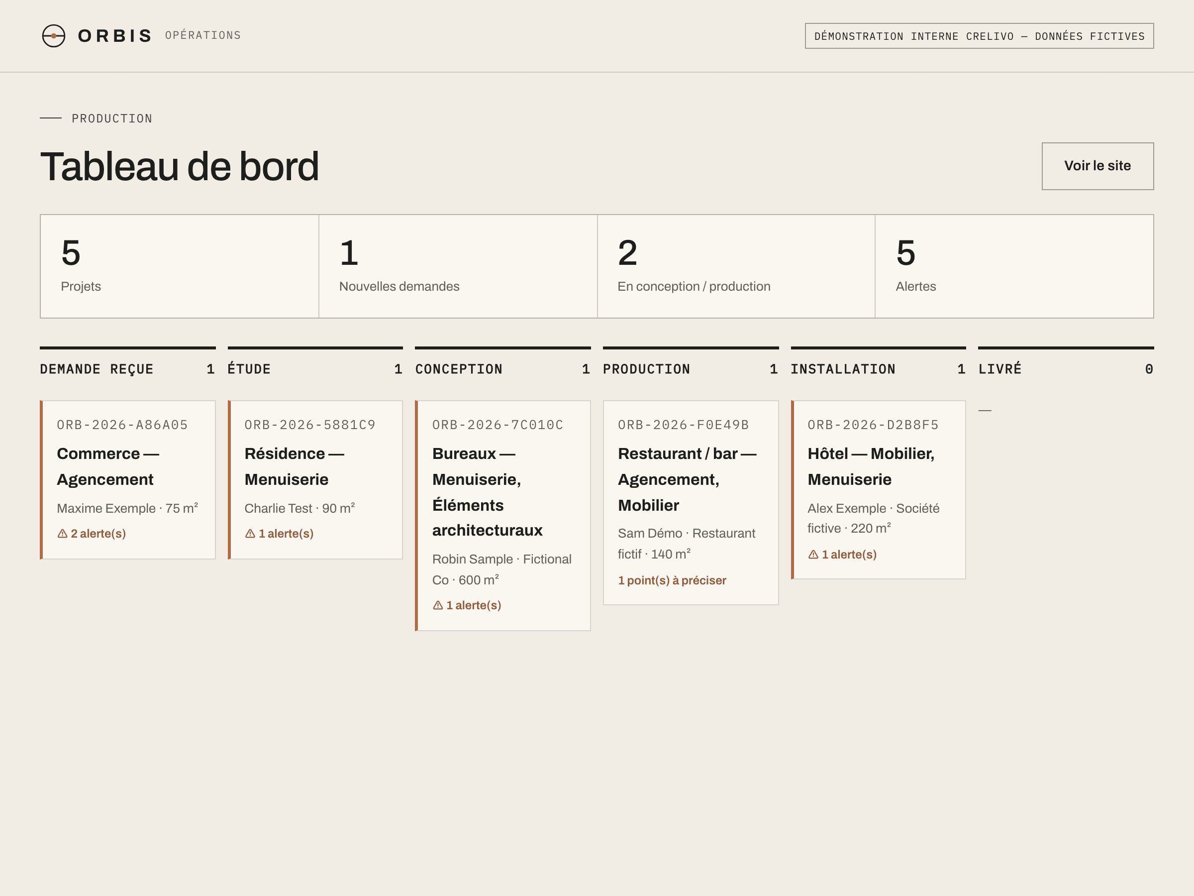Click the Orbis circular logo icon
The height and width of the screenshot is (896, 1194).
pyautogui.click(x=53, y=36)
